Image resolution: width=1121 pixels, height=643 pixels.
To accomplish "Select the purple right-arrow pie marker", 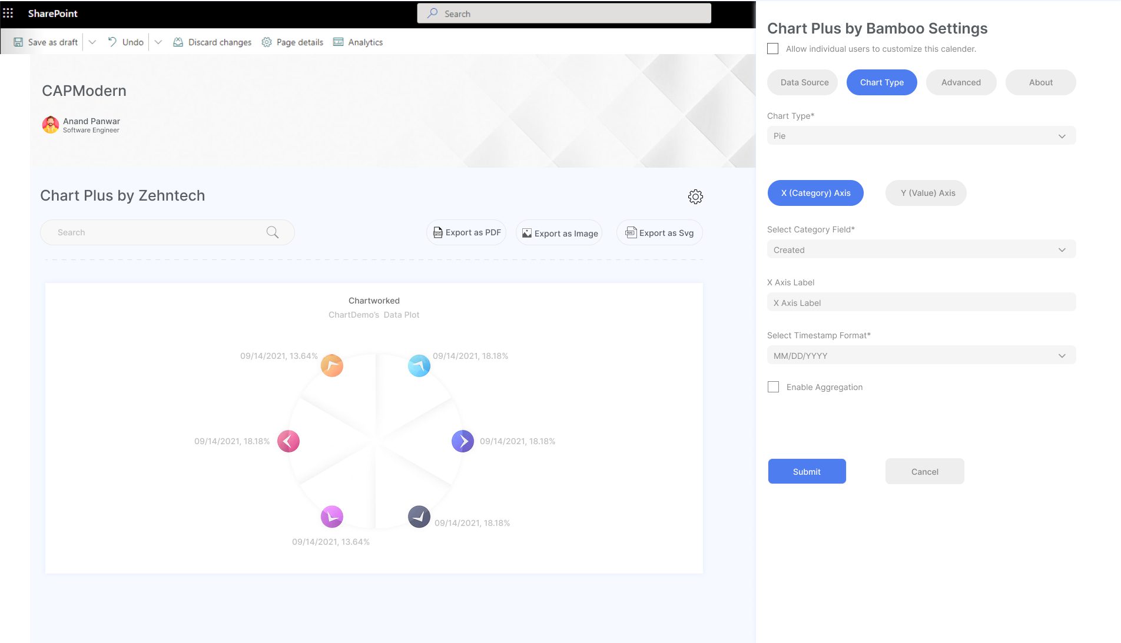I will click(x=463, y=441).
